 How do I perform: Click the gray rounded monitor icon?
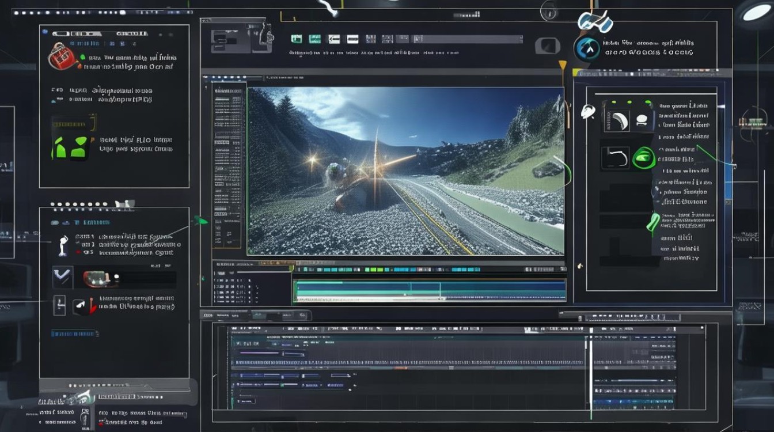pos(547,46)
